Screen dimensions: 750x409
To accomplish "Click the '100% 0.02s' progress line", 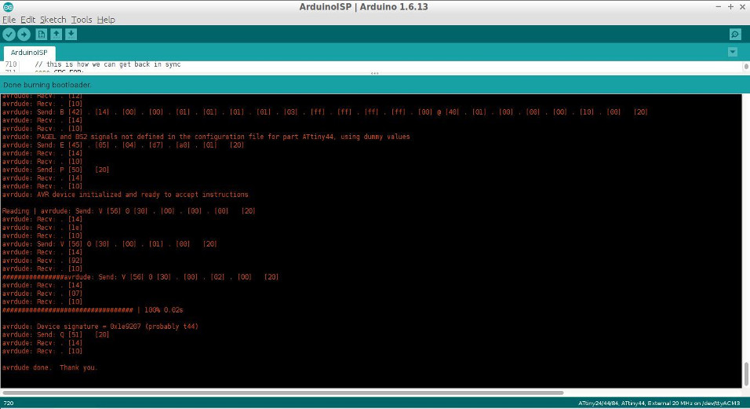I will pos(93,310).
